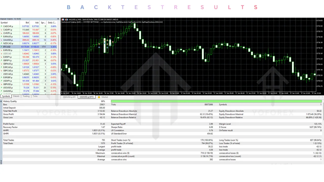Switch to the Symbols tab
324x182 pixels.
coord(6,96)
